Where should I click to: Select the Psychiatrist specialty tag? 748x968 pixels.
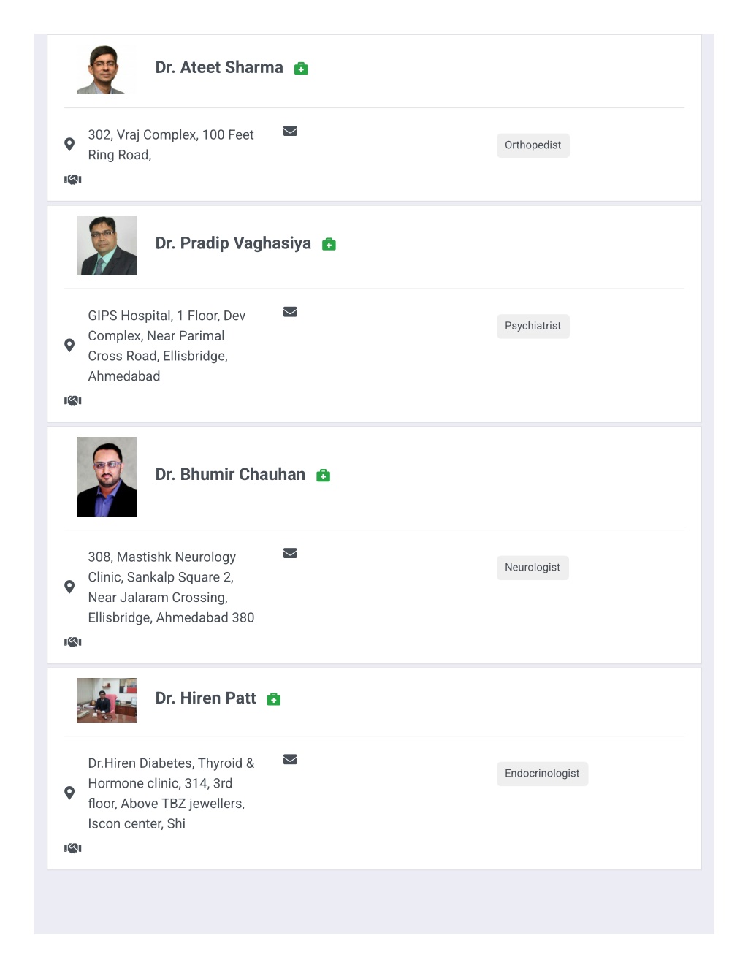tap(533, 326)
